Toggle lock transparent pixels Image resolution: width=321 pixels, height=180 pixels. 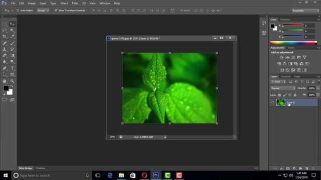[279, 95]
